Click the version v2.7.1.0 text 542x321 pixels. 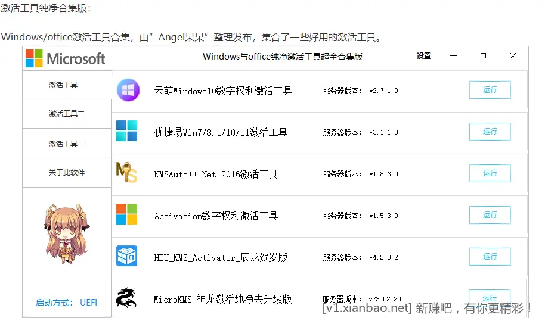point(383,91)
